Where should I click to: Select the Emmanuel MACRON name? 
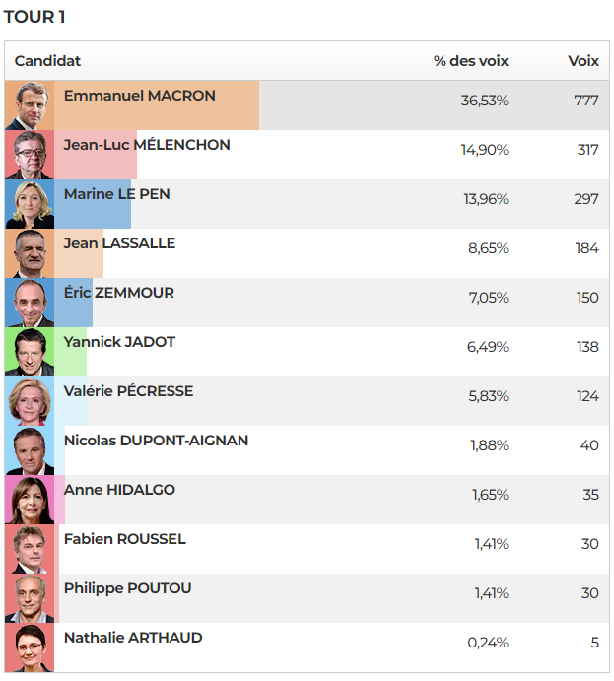[x=139, y=96]
